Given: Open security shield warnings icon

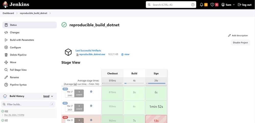Looking at the screenshot, I should click(212, 5).
